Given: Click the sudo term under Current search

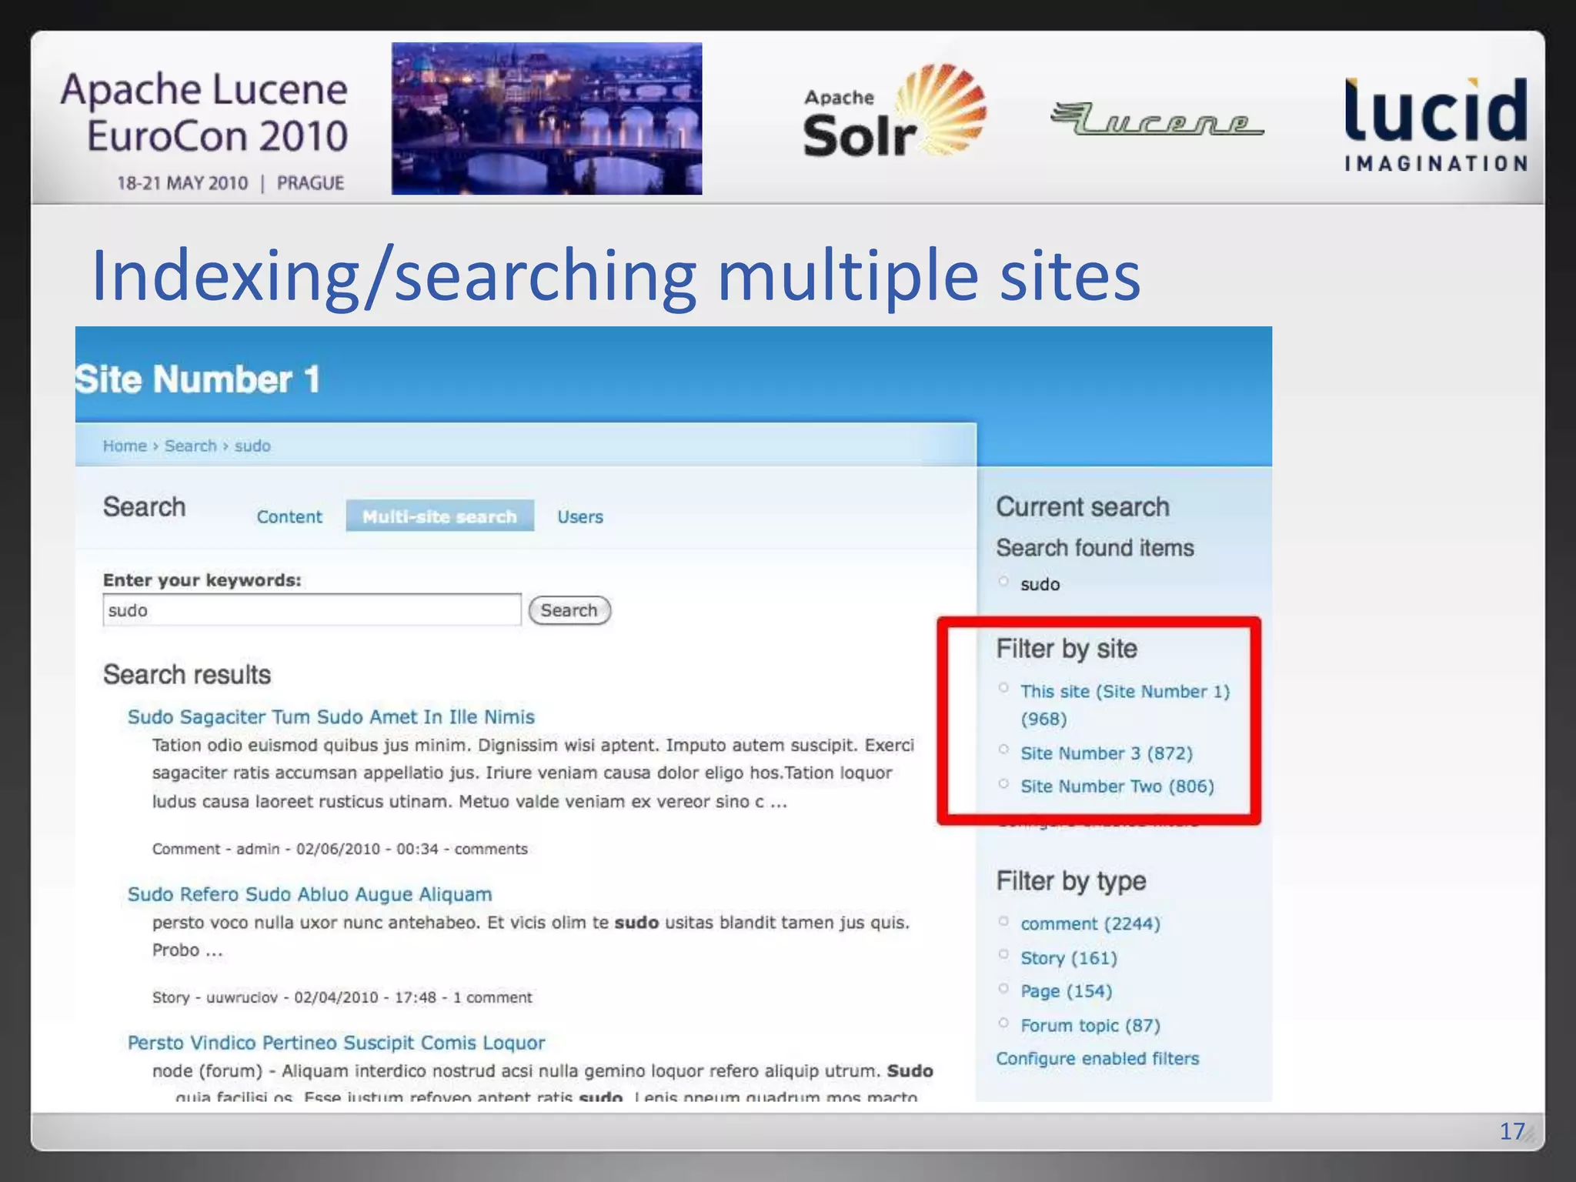Looking at the screenshot, I should 1040,584.
